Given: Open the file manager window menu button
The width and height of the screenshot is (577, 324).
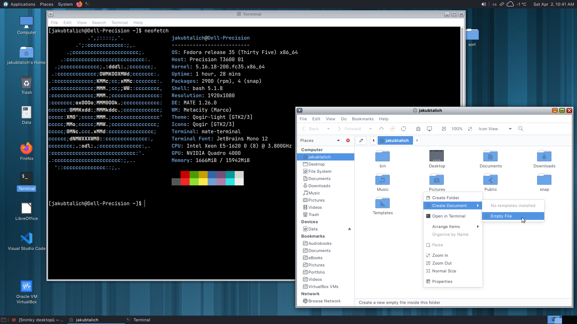Looking at the screenshot, I should (300, 110).
